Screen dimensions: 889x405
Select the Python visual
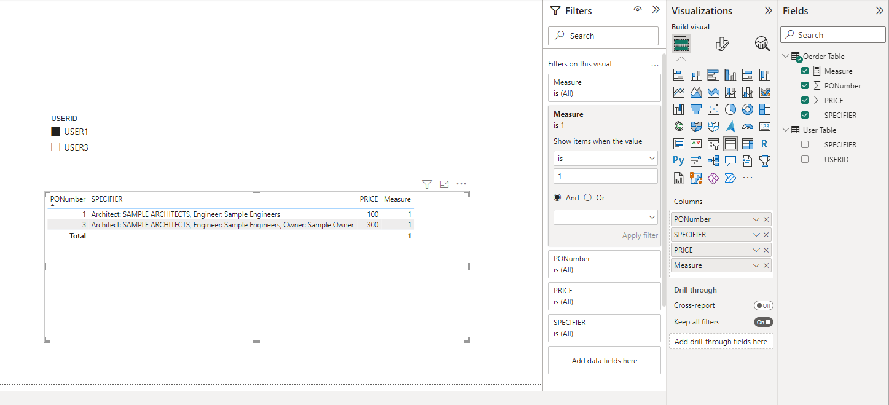pos(679,160)
